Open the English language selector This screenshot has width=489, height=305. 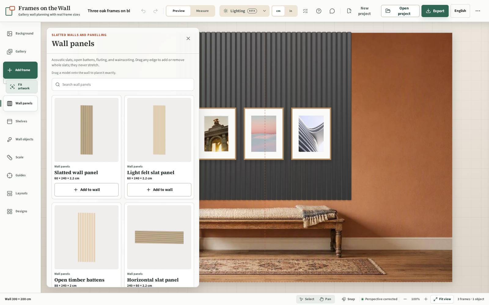460,11
